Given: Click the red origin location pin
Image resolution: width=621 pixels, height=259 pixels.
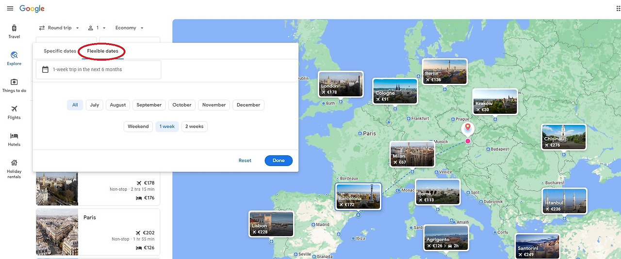Looking at the screenshot, I should click(x=468, y=128).
